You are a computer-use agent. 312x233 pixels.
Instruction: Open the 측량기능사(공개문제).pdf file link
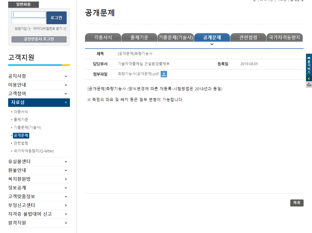(x=138, y=74)
